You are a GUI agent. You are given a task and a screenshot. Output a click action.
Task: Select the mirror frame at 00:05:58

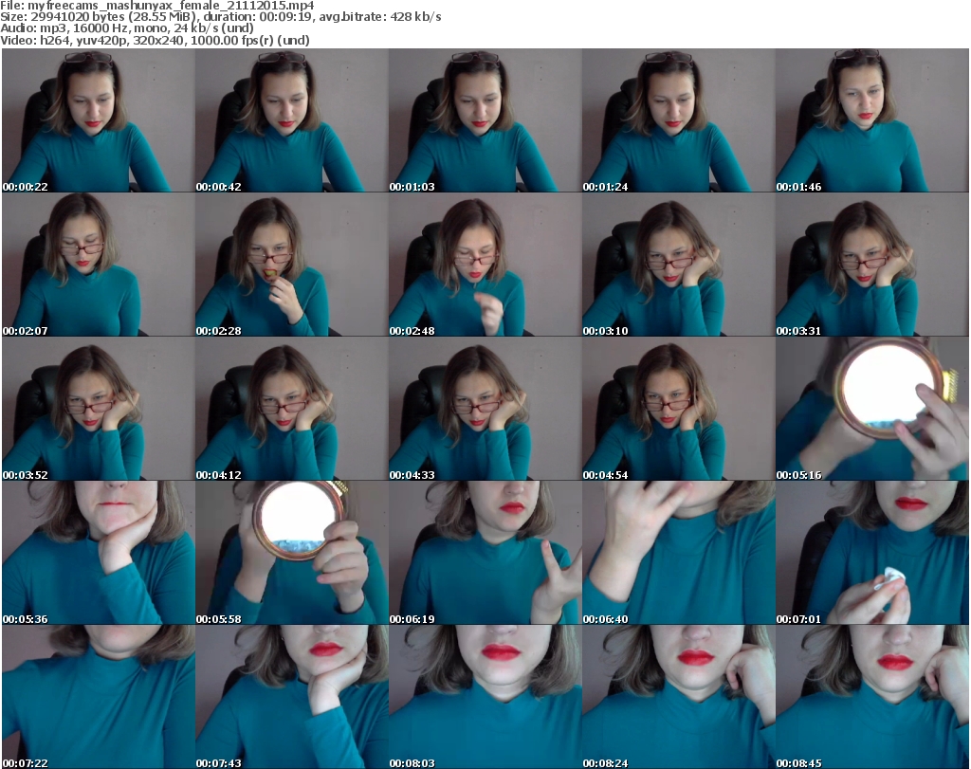point(291,553)
